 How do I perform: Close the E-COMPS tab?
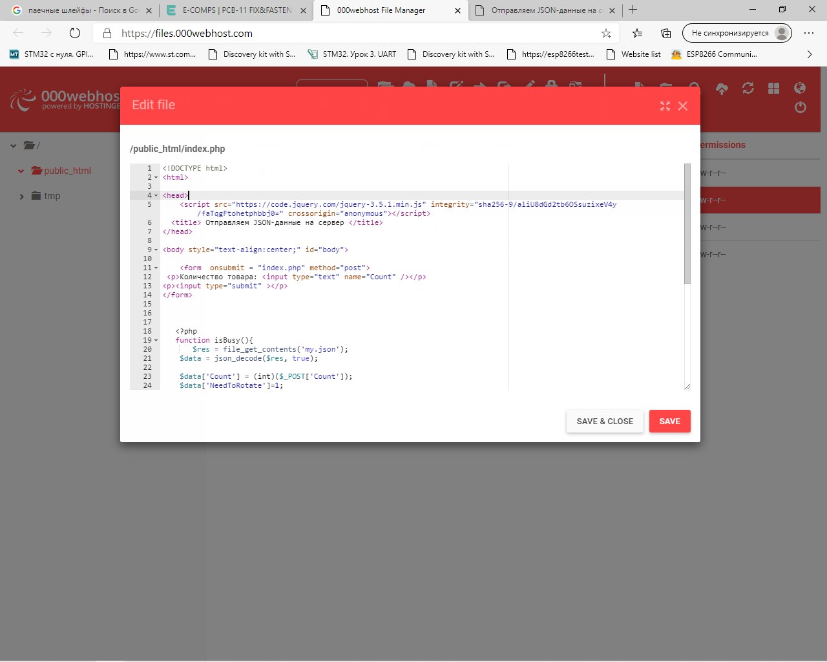tap(303, 10)
